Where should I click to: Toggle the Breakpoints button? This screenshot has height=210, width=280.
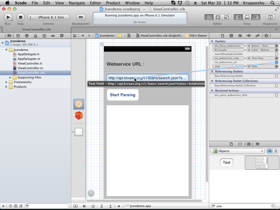pyautogui.click(x=80, y=17)
